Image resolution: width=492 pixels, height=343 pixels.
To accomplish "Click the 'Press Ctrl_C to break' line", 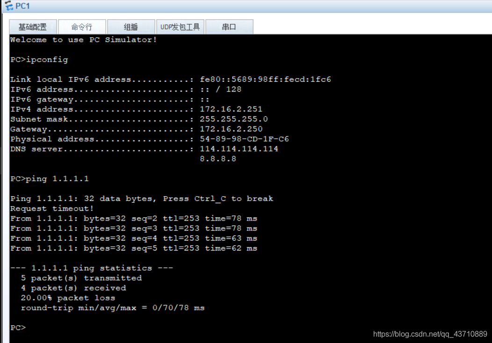I will 142,199.
